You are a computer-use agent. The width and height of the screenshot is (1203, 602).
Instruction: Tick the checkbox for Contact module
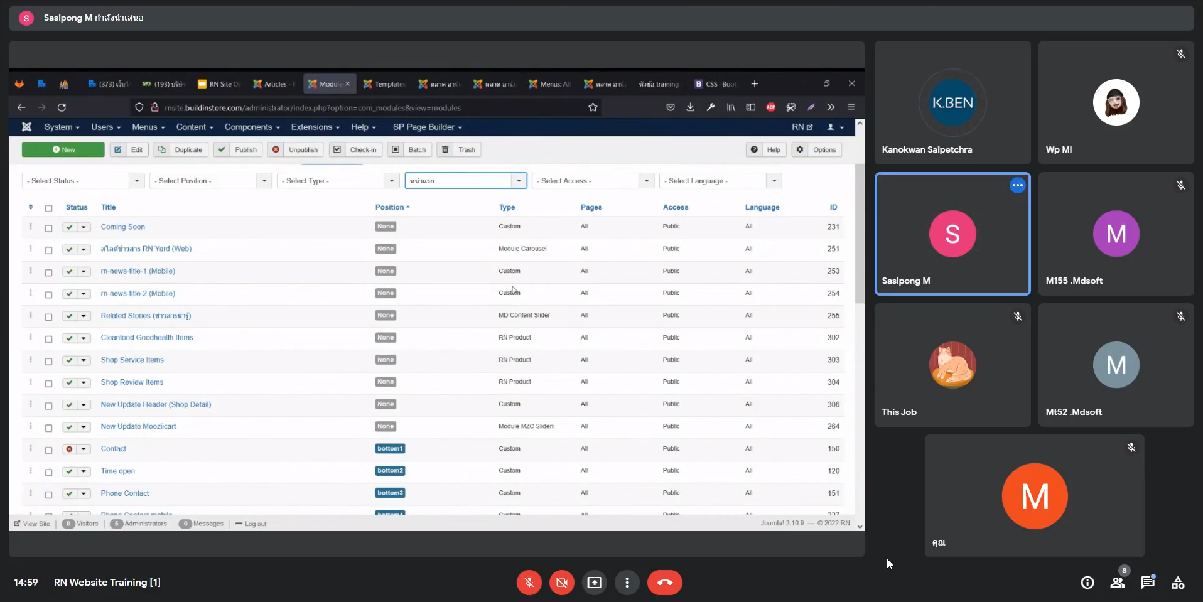pyautogui.click(x=48, y=450)
